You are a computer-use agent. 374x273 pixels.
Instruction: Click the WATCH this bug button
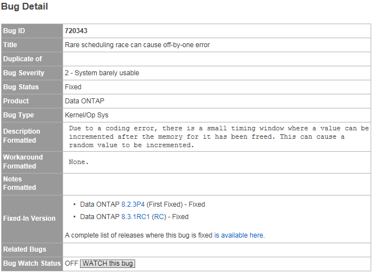108,263
